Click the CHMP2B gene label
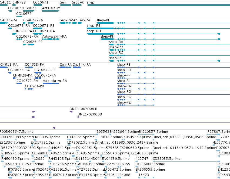The height and width of the screenshot is (179, 230). (x=19, y=2)
